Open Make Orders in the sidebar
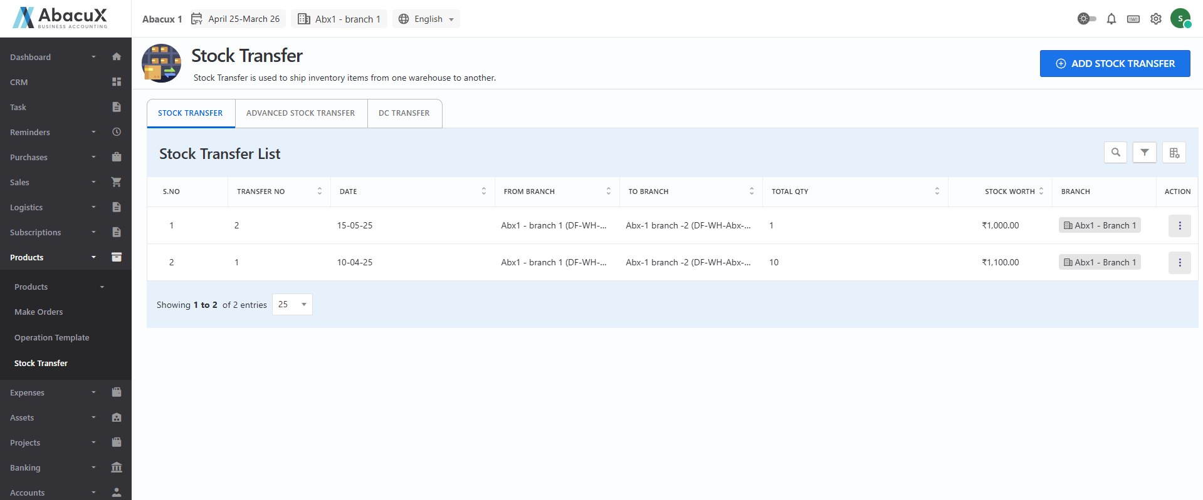Image resolution: width=1203 pixels, height=500 pixels. click(39, 312)
